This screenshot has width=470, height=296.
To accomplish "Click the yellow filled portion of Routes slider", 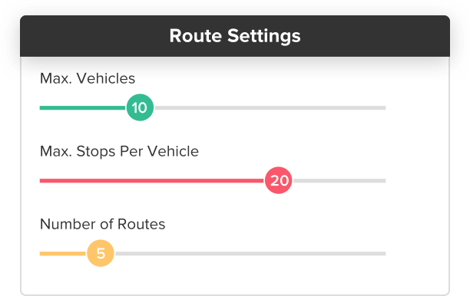I will [63, 254].
